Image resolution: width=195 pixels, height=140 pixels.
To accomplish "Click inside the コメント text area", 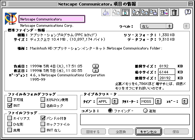I will 135,120.
